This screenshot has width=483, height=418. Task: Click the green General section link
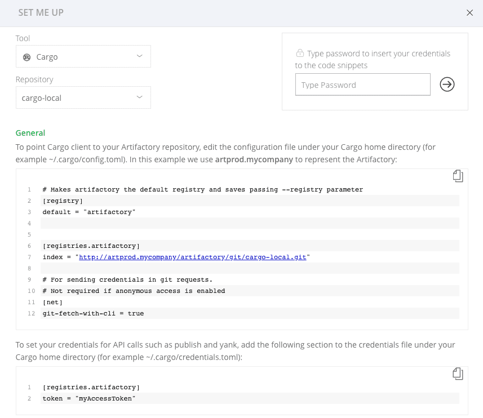tap(30, 133)
